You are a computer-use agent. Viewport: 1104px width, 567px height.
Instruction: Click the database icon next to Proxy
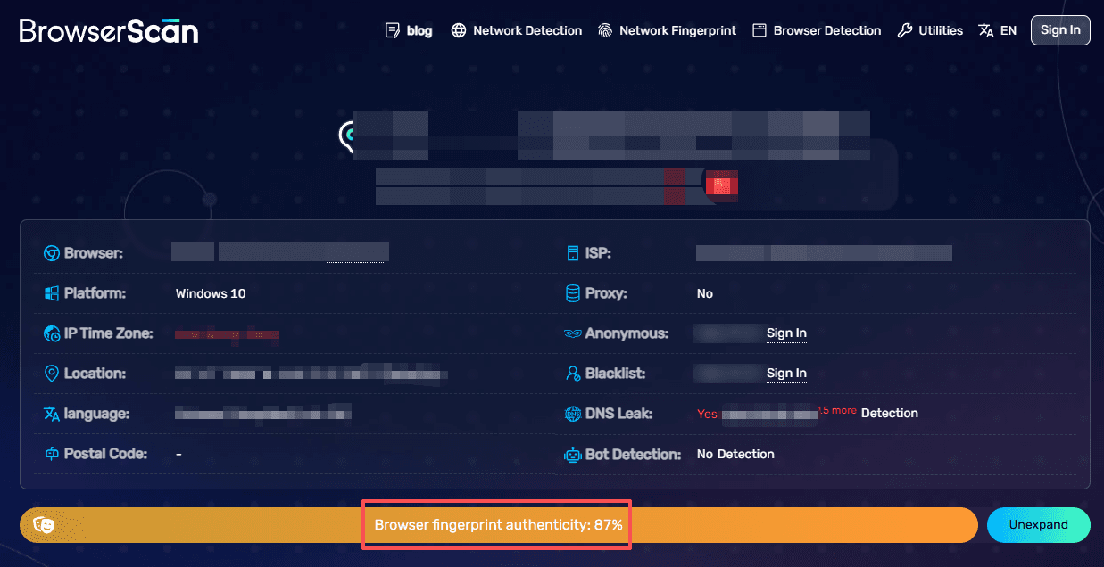coord(572,292)
